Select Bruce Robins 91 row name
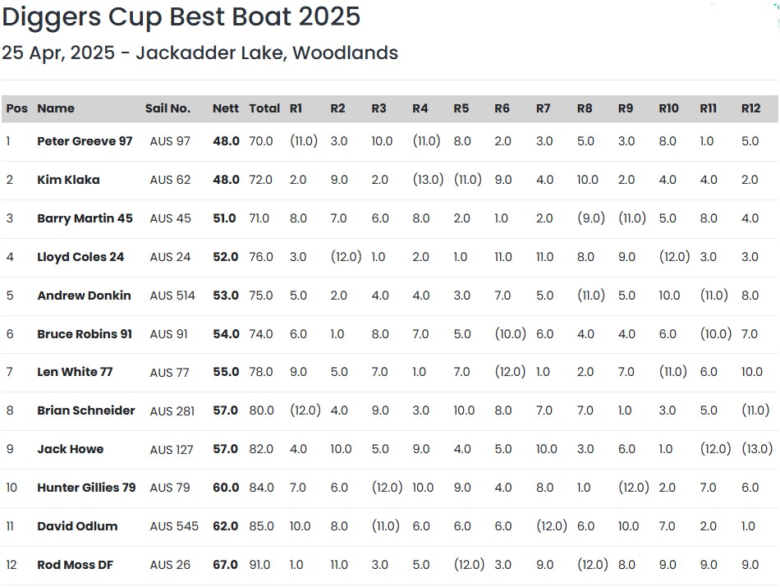 85,334
